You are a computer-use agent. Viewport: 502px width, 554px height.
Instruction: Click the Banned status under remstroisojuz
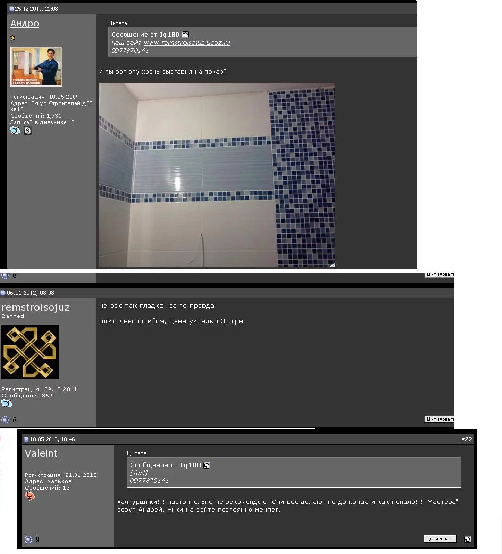pyautogui.click(x=13, y=316)
